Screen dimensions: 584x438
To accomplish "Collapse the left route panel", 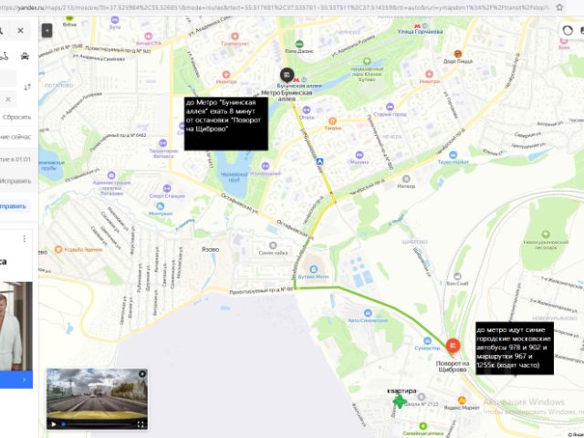I will point(47,30).
